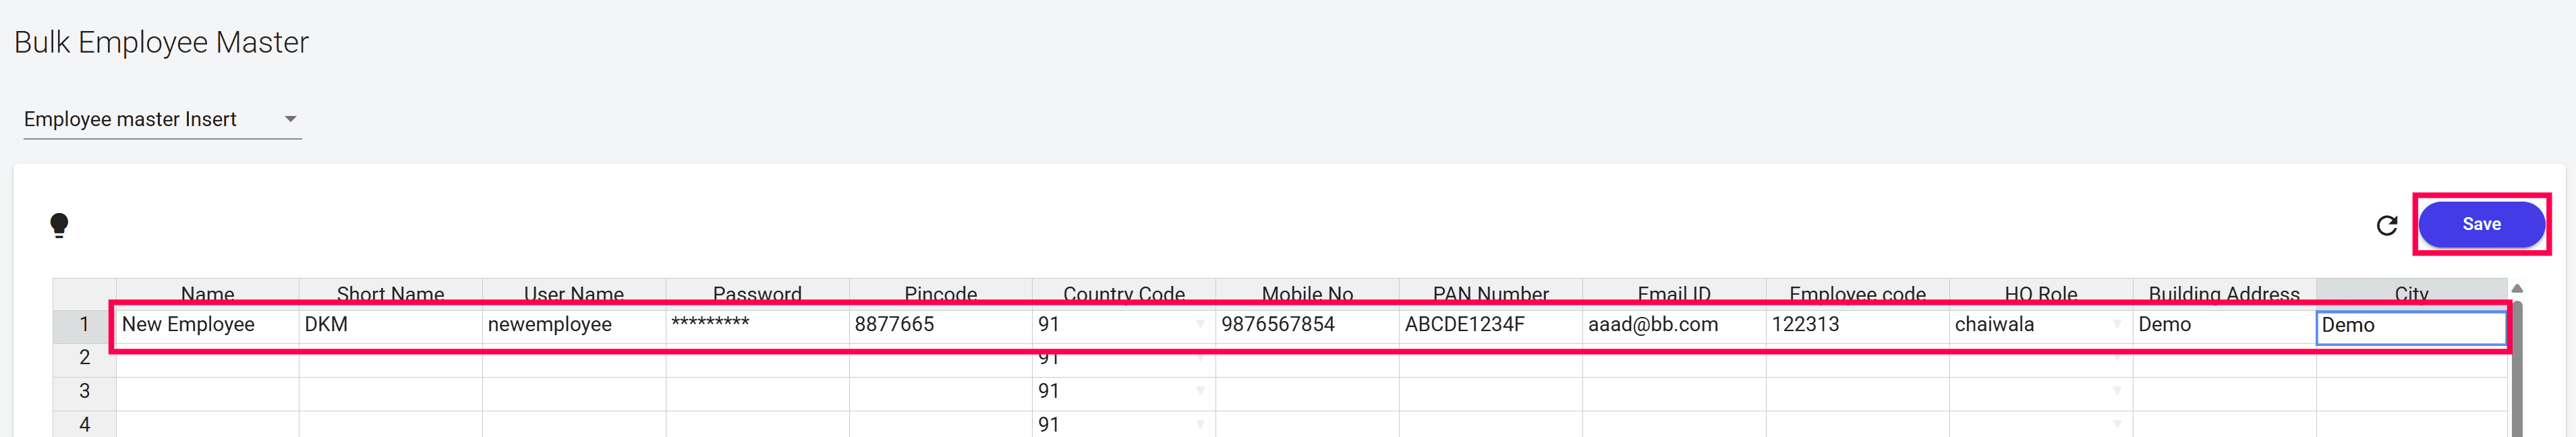This screenshot has height=437, width=2576.
Task: Select the City cell containing Demo
Action: click(x=2411, y=327)
